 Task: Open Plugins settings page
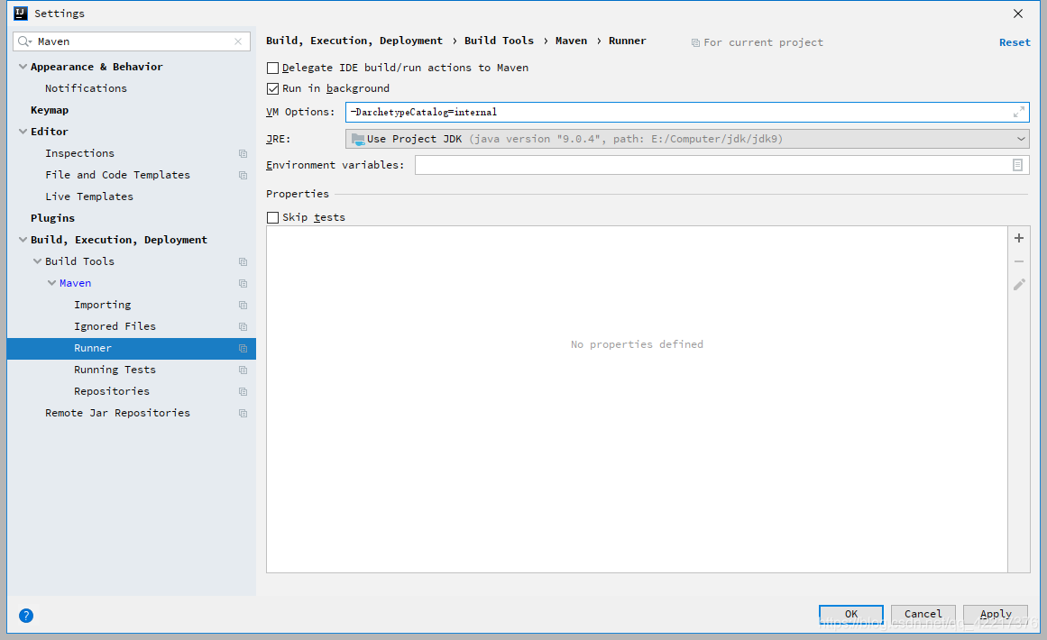[x=52, y=218]
